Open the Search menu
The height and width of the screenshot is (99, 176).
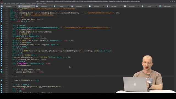tap(13, 4)
